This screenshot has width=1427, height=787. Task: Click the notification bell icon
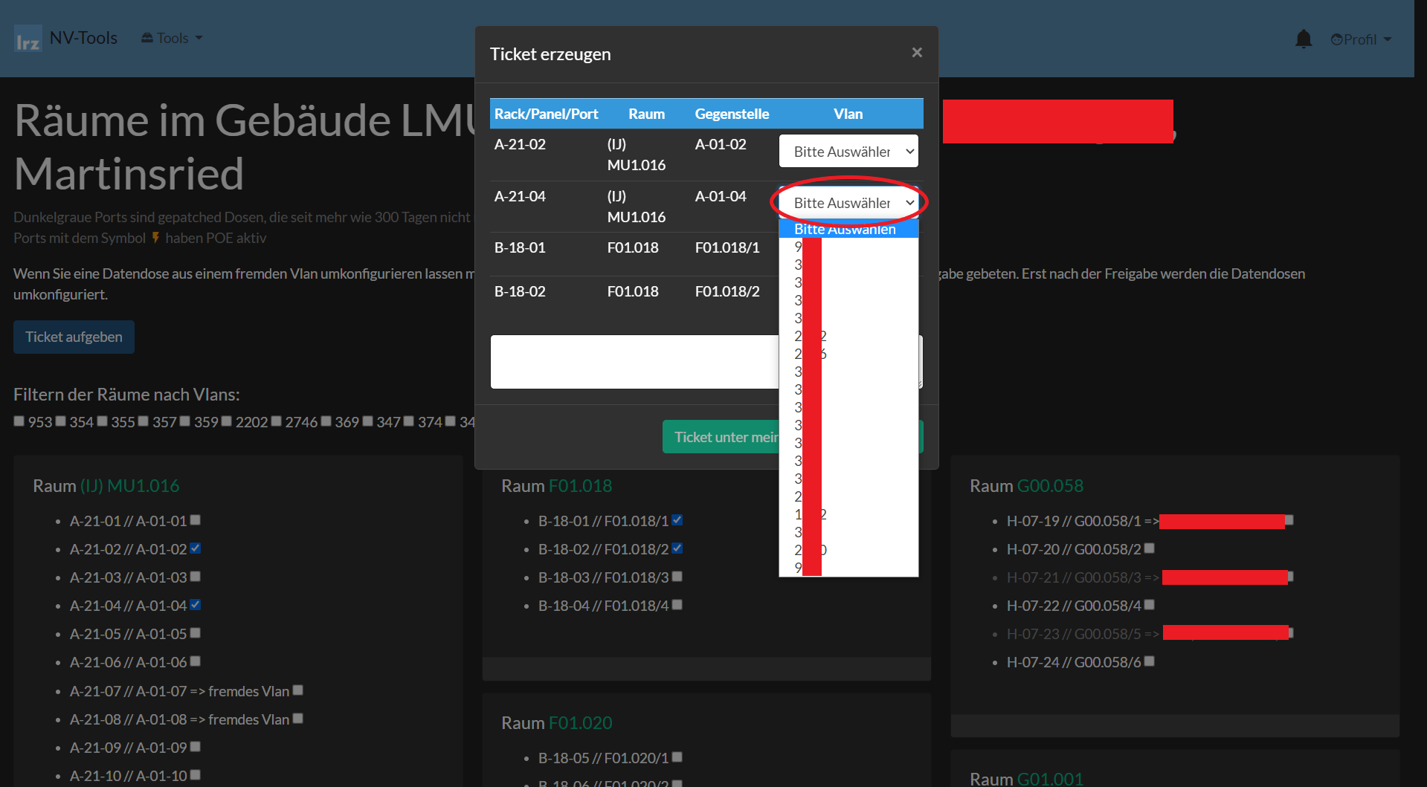[x=1303, y=39]
